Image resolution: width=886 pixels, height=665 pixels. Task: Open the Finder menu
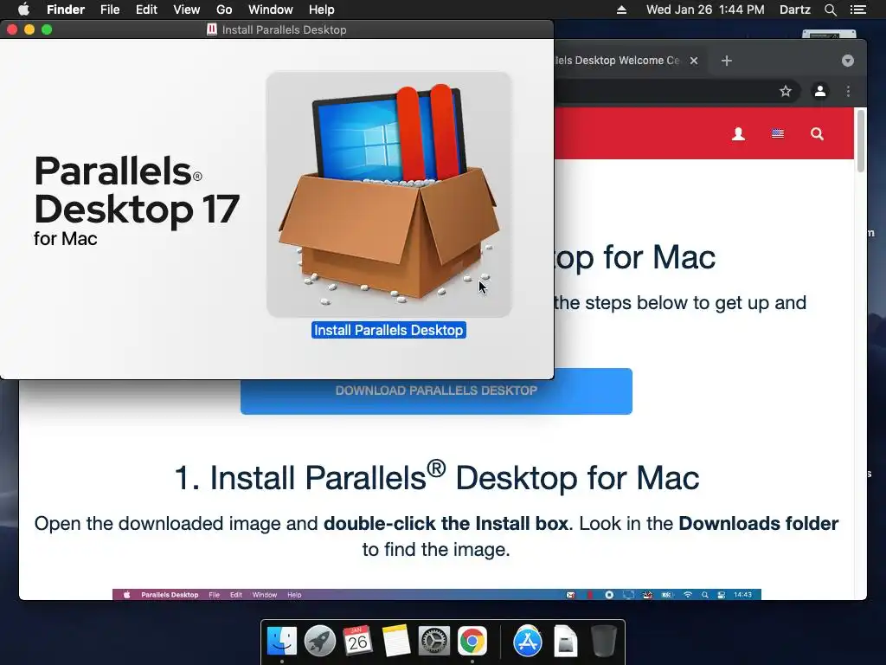66,10
